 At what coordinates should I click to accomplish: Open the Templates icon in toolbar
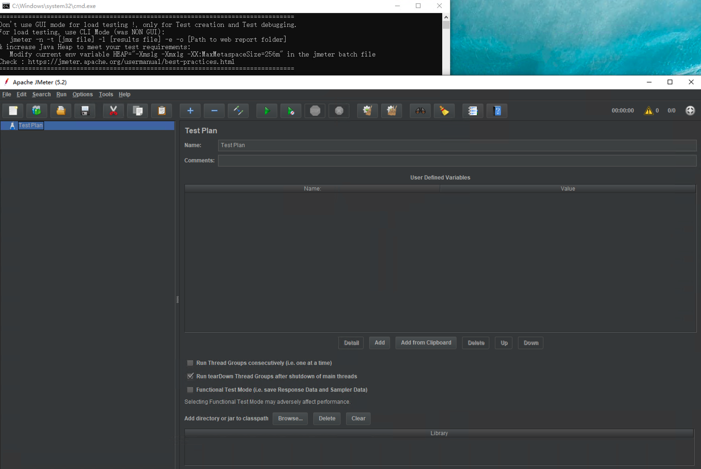click(x=37, y=111)
